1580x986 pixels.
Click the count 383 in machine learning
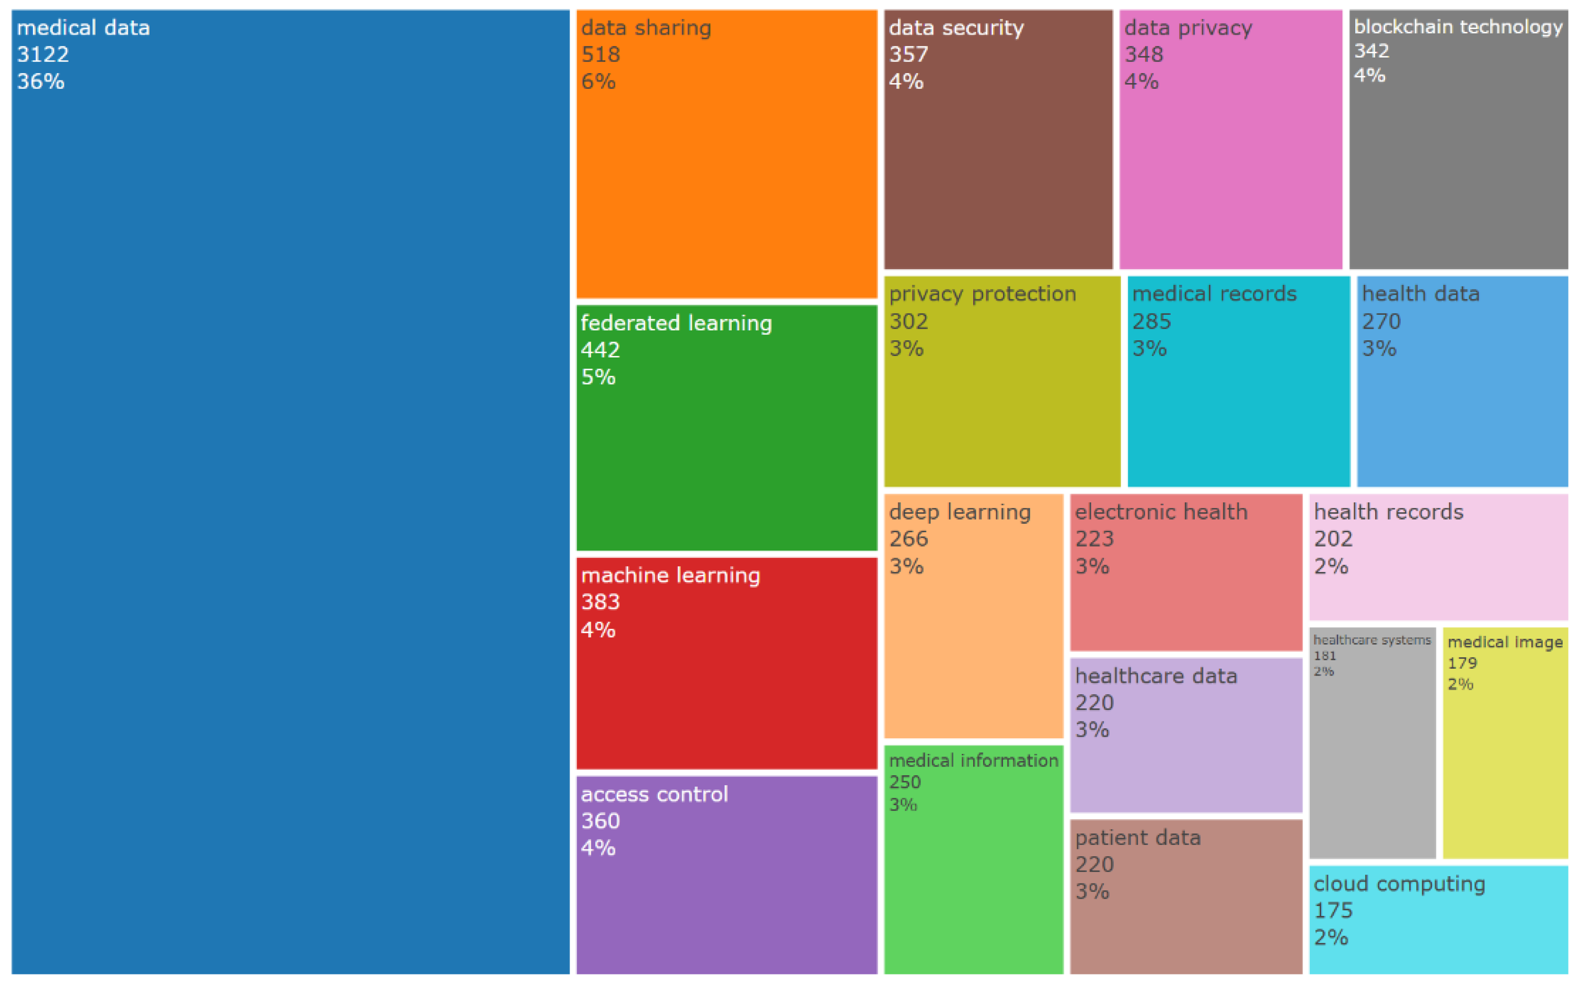pos(601,602)
